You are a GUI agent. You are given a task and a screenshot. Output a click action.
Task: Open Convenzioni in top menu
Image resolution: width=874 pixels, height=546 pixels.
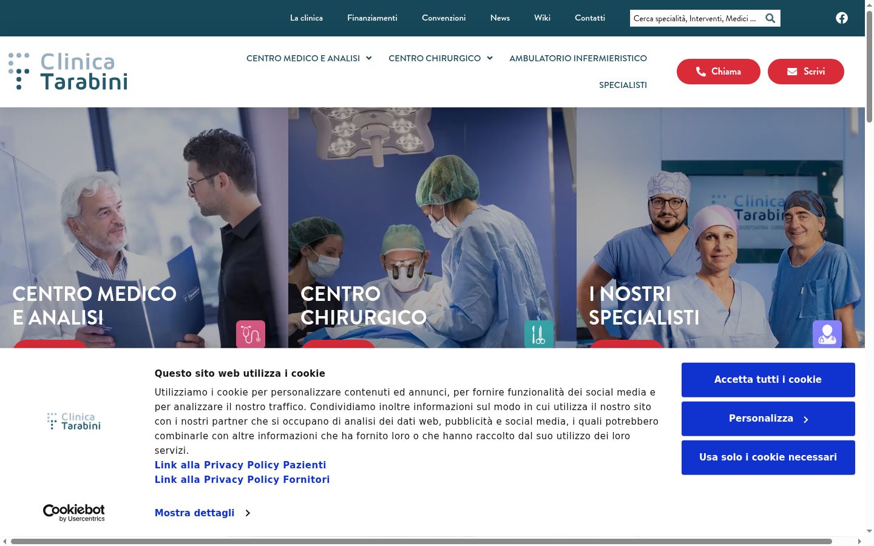pyautogui.click(x=444, y=18)
